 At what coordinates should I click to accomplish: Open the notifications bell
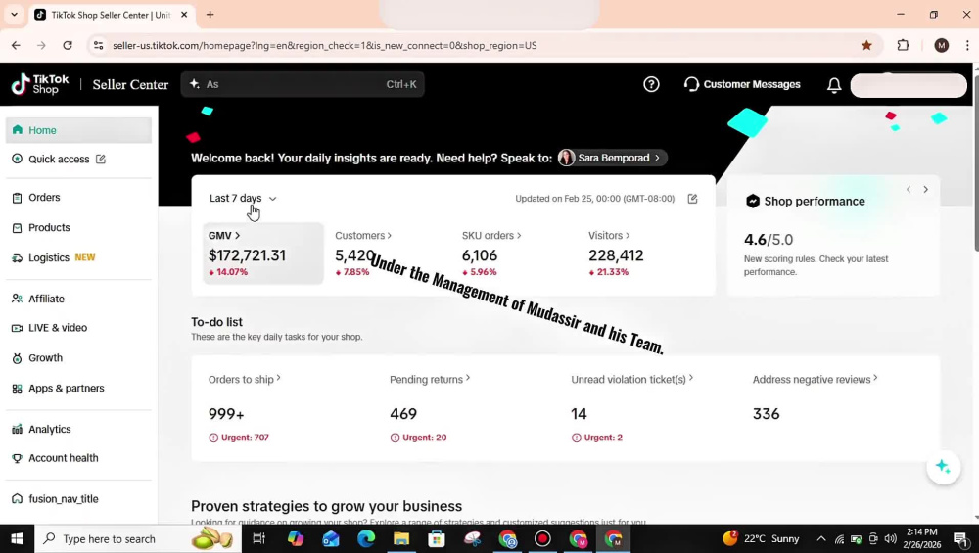tap(834, 85)
